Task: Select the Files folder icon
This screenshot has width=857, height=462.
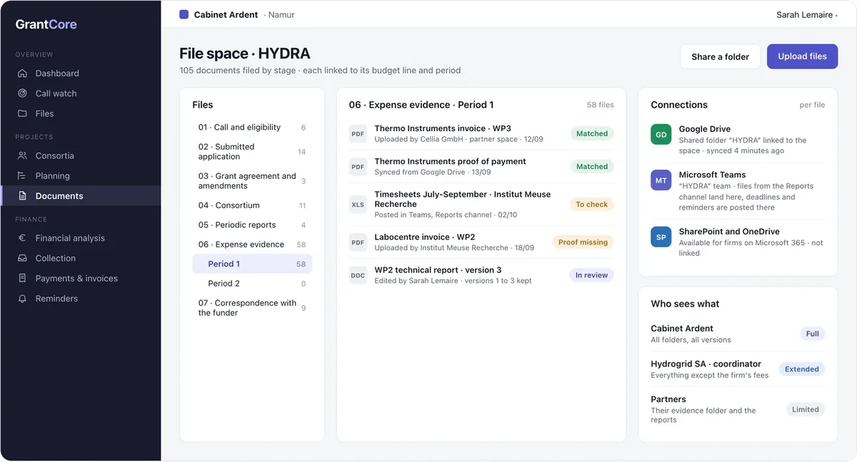Action: click(x=22, y=113)
